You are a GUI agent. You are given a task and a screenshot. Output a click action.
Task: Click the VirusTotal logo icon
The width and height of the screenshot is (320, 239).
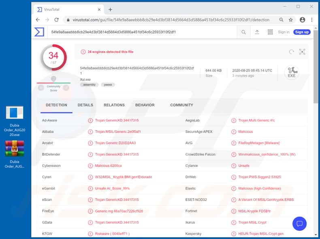click(39, 32)
